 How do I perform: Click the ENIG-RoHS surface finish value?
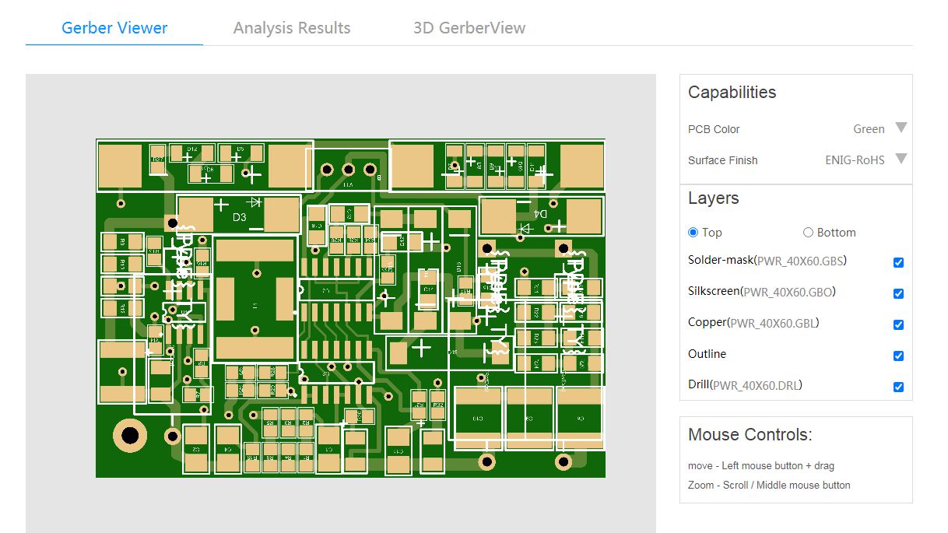click(x=855, y=160)
